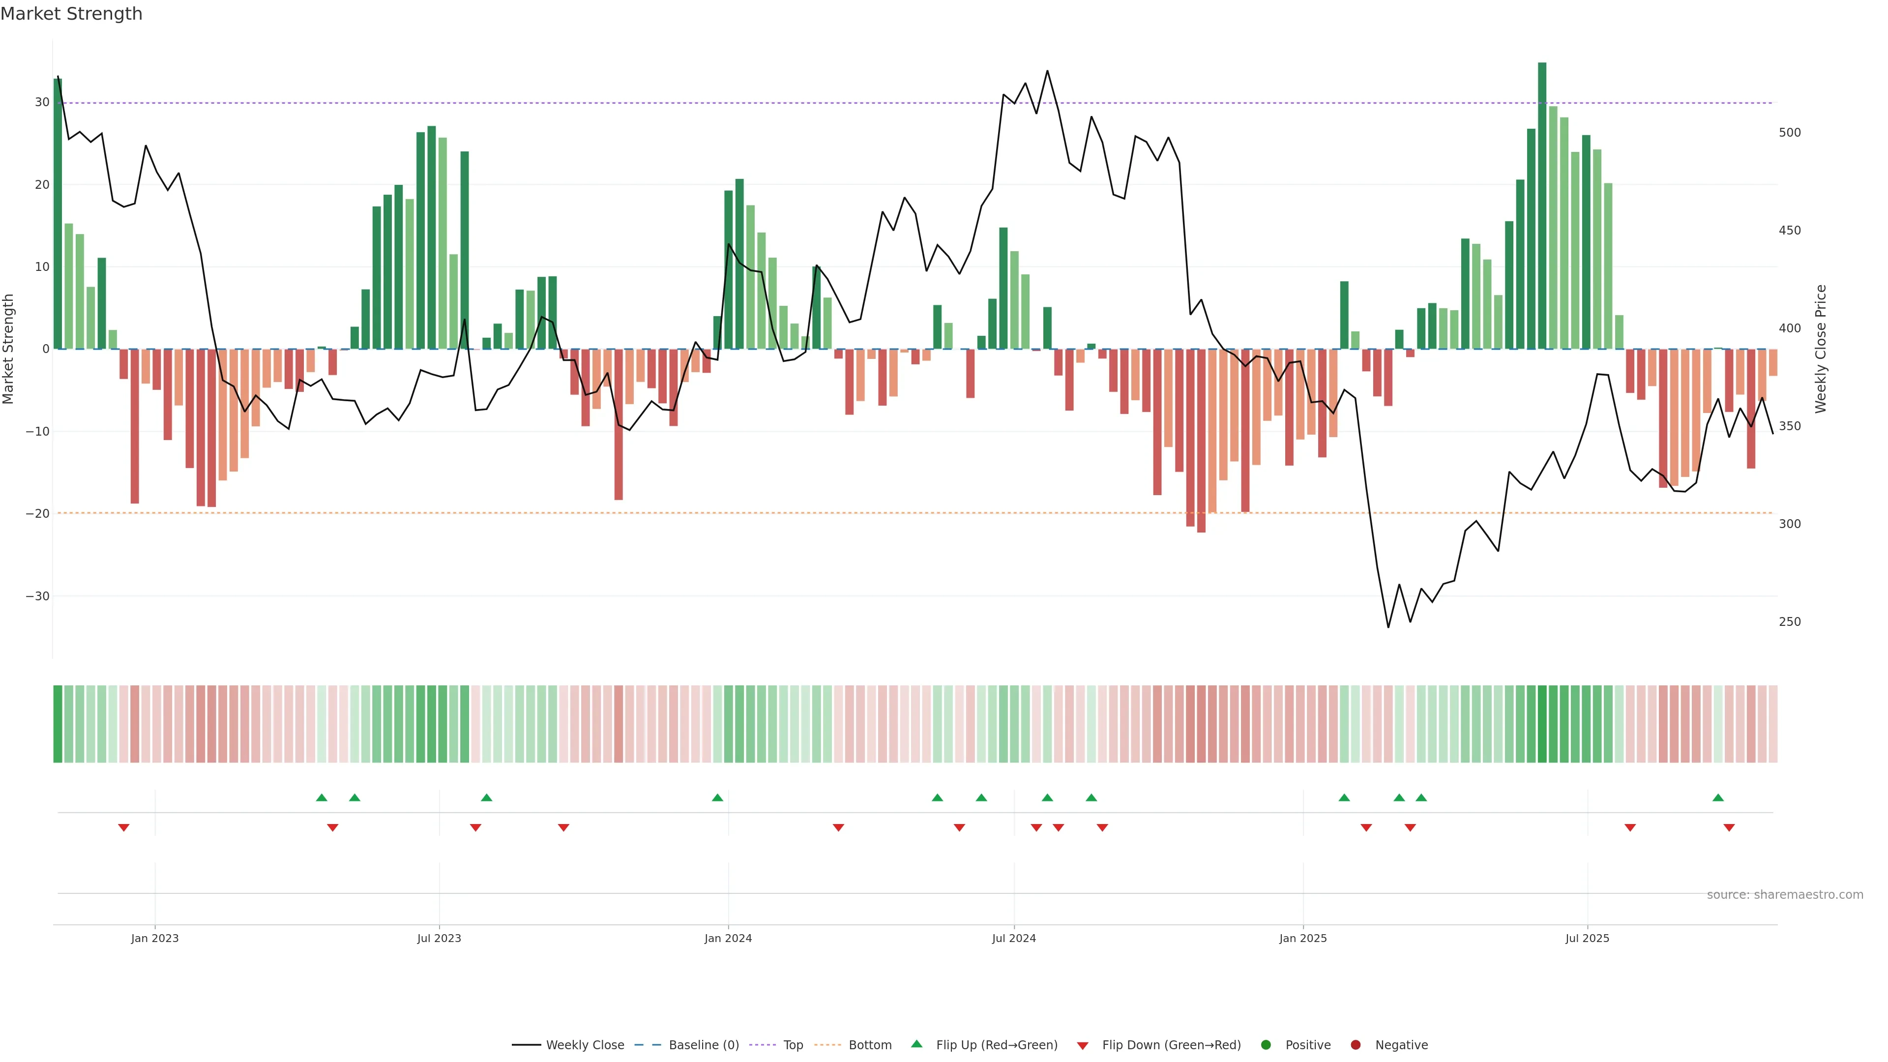Image resolution: width=1888 pixels, height=1062 pixels.
Task: Click the leftmost green flip-up triangle marker
Action: click(322, 797)
